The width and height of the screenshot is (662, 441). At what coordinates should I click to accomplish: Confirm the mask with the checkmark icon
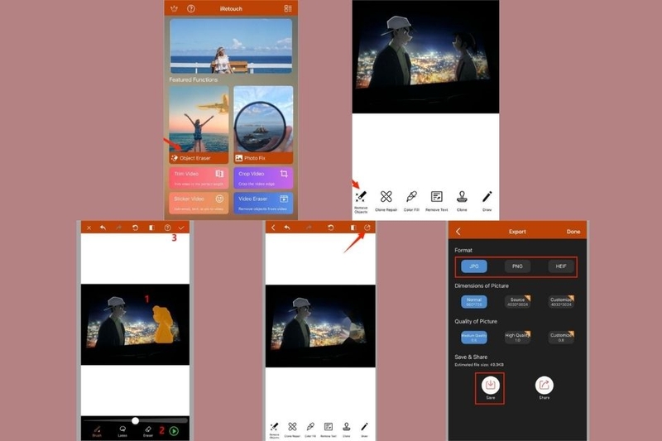pos(181,228)
